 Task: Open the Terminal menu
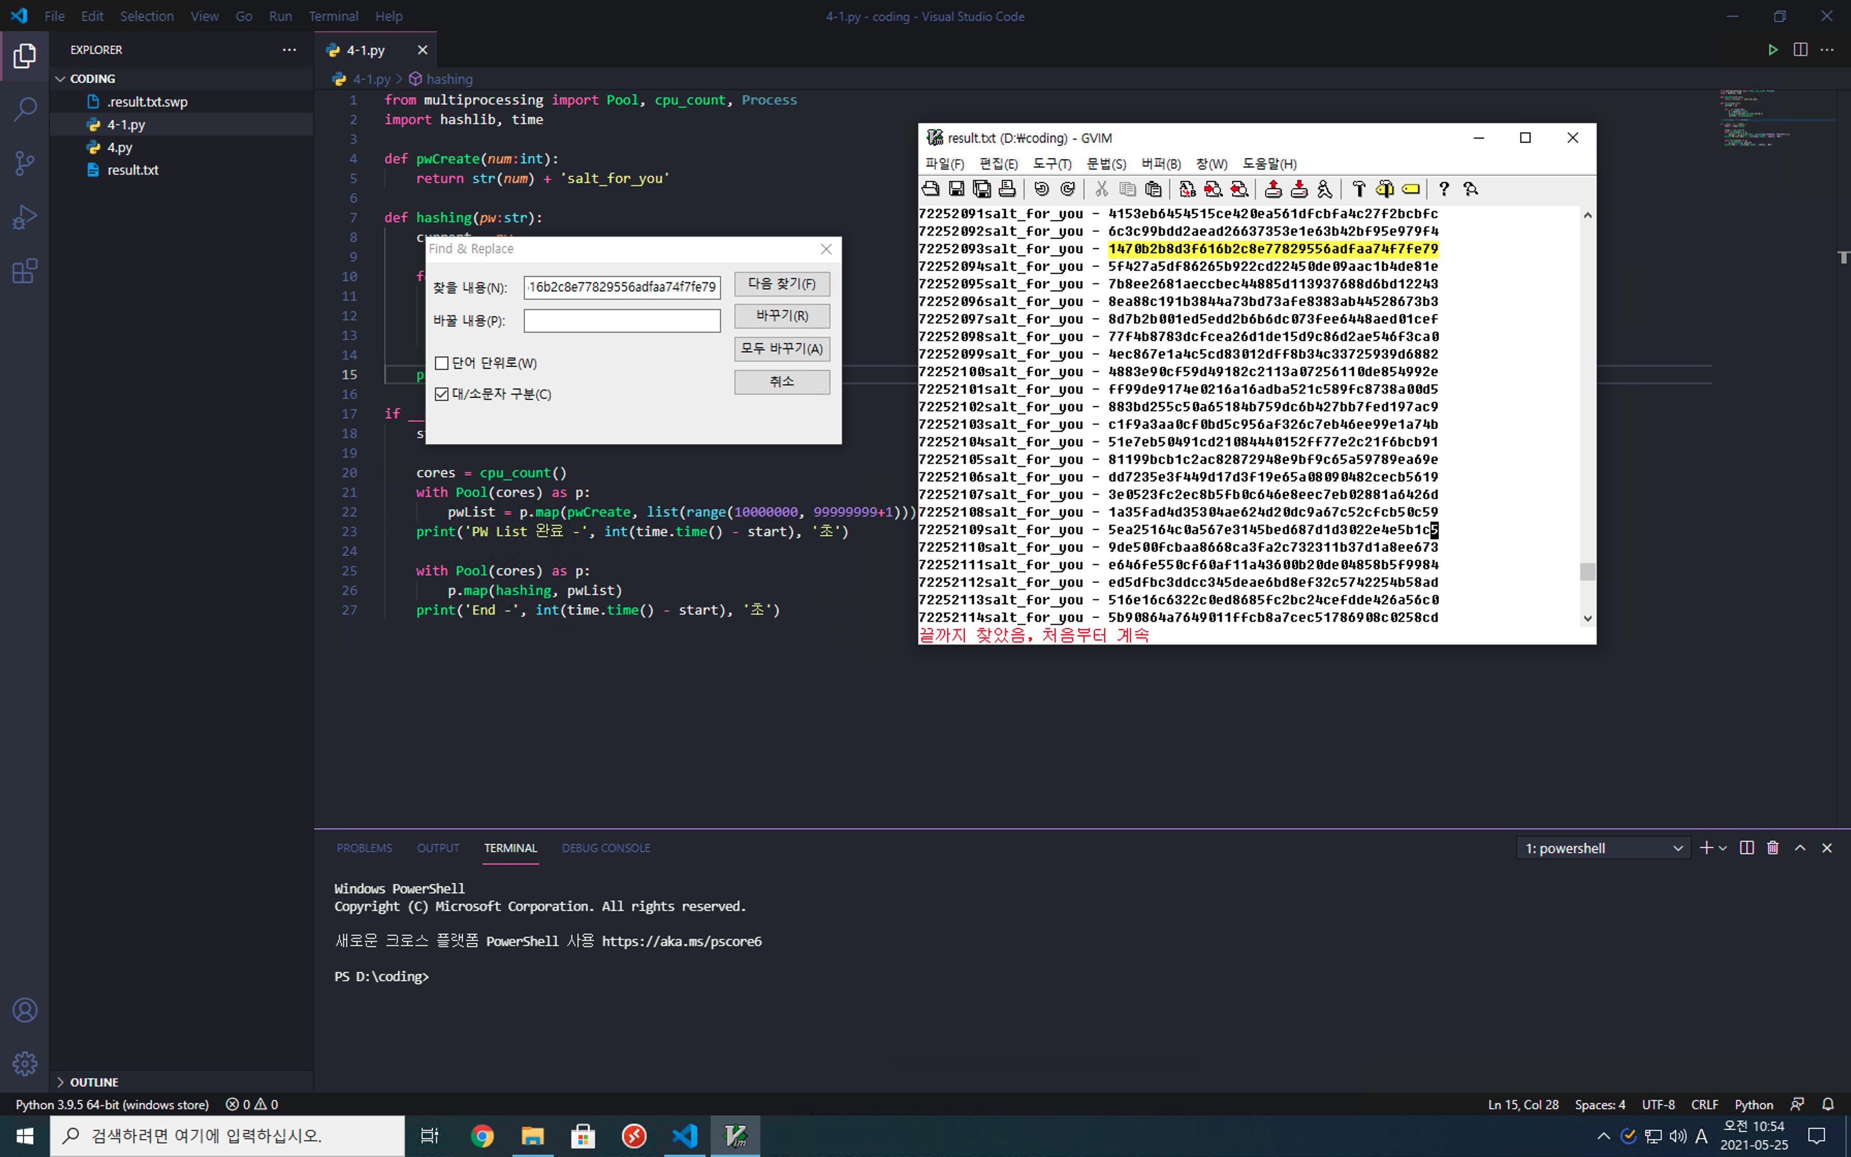point(333,16)
